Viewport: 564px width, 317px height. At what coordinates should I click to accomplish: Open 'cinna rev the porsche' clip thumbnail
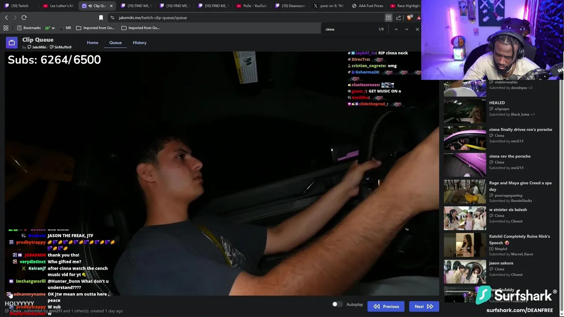(x=465, y=165)
